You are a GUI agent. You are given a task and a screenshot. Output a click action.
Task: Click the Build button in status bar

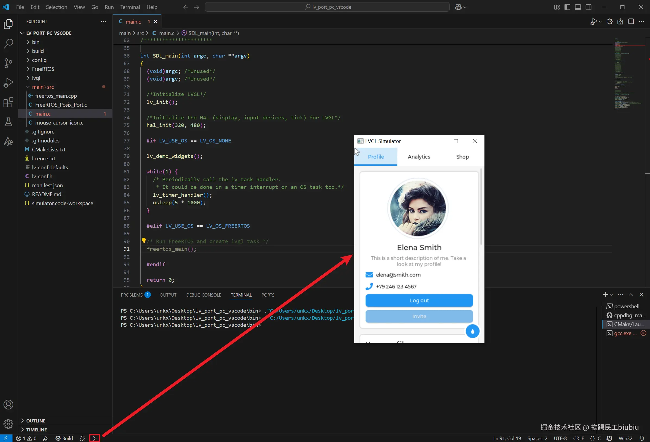click(64, 438)
